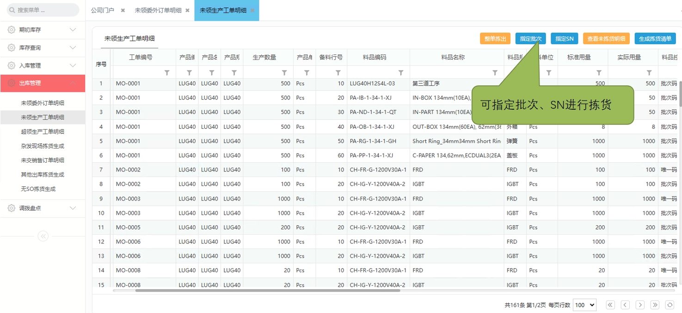The height and width of the screenshot is (313, 682).
Task: Go to first page of results
Action: point(610,305)
